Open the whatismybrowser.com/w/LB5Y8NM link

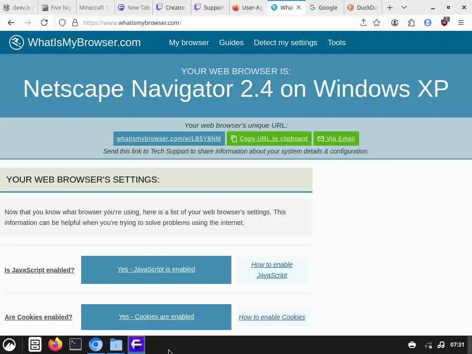tap(169, 138)
